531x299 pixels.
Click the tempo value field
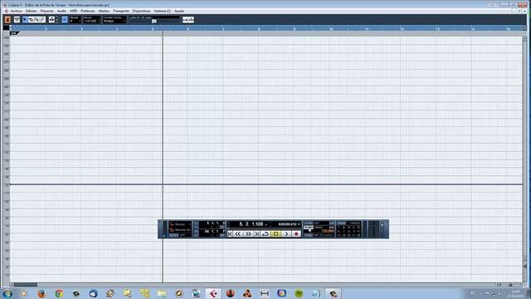[92, 21]
